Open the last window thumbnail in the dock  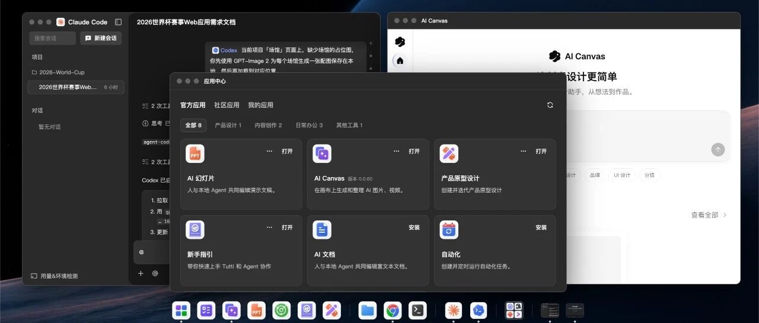575,310
